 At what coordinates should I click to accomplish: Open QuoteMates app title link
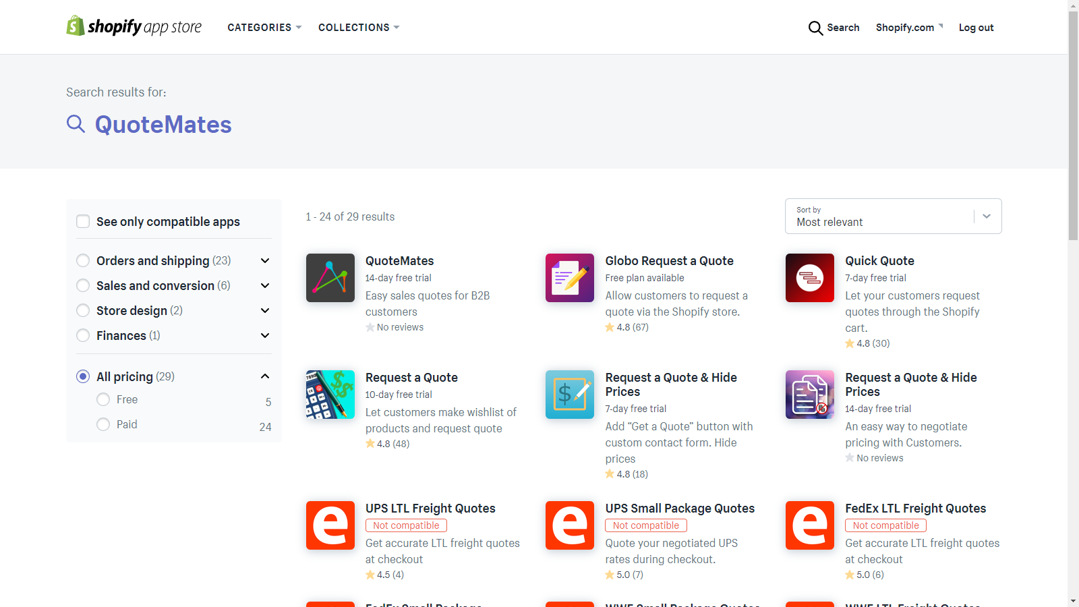coord(399,261)
